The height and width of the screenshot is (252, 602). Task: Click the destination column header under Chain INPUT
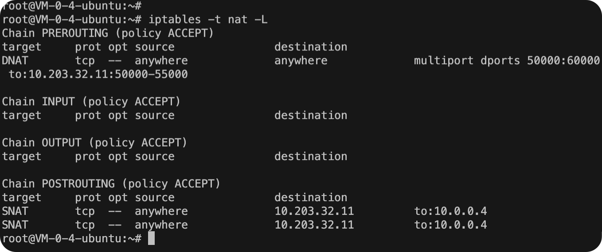coord(310,115)
